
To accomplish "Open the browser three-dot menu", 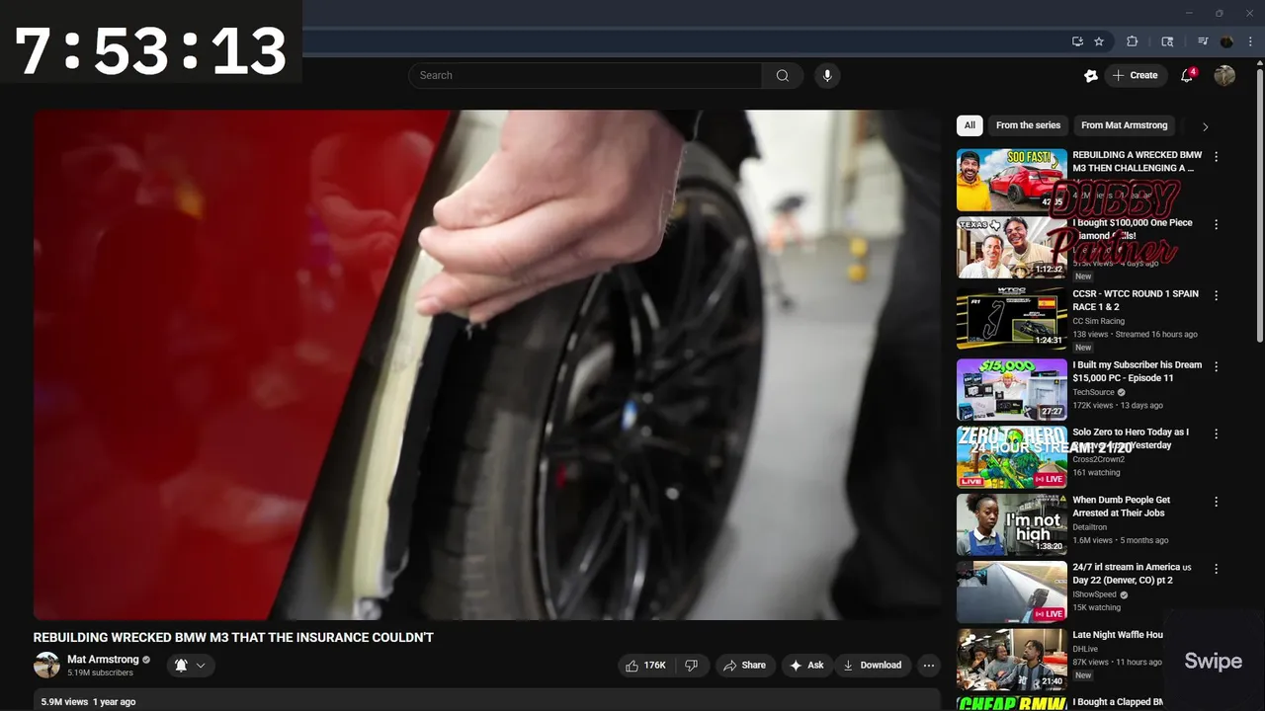I will pos(1250,41).
